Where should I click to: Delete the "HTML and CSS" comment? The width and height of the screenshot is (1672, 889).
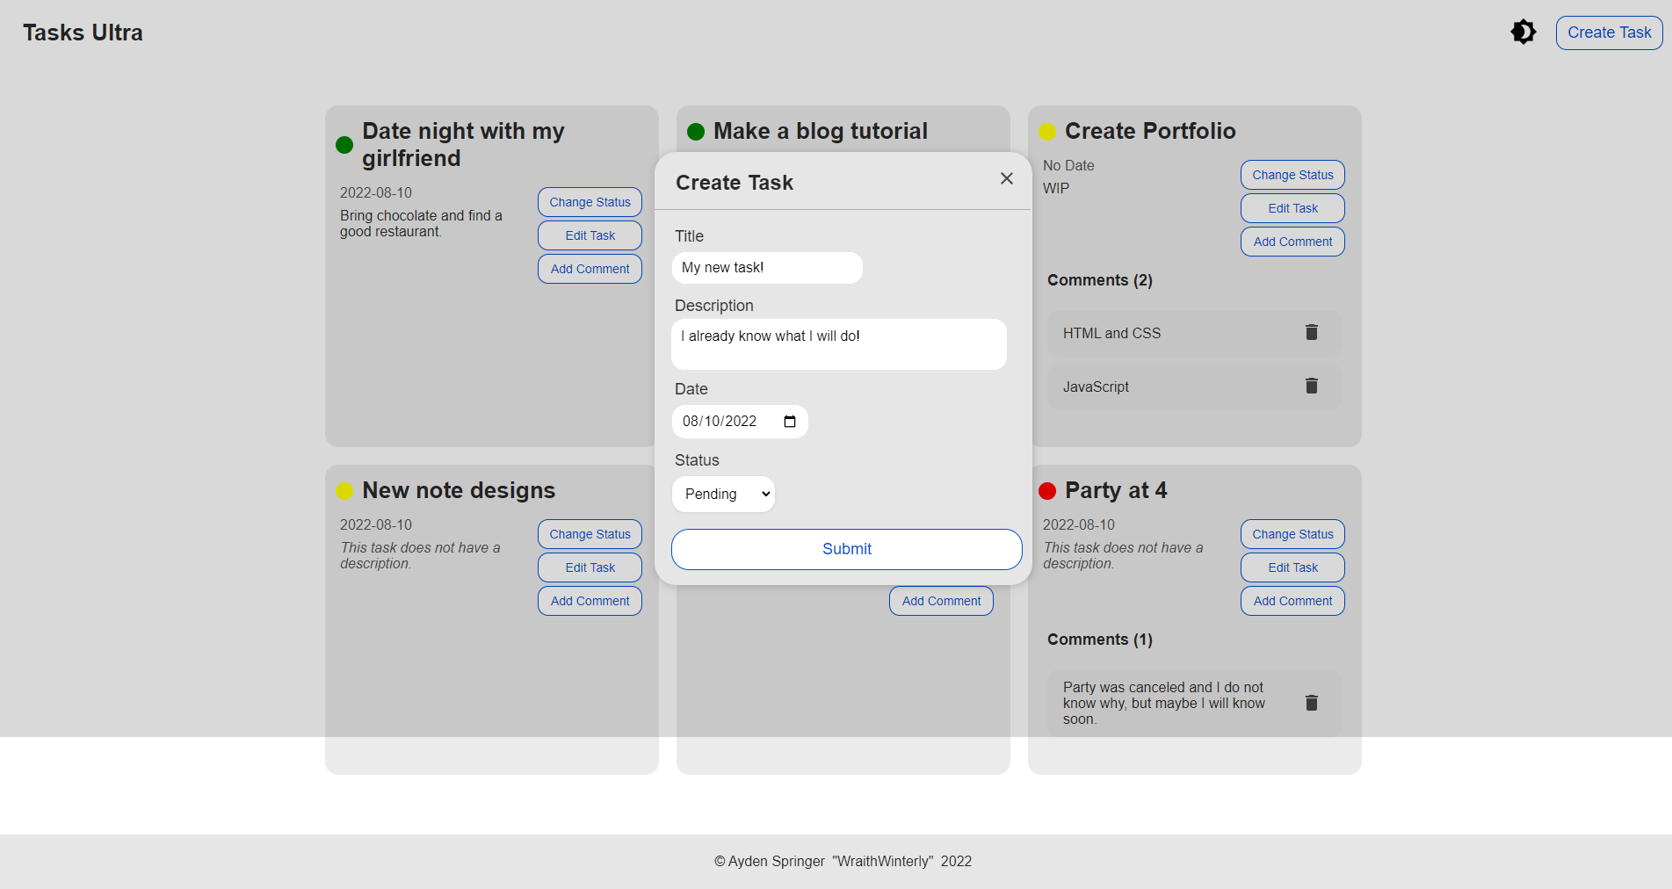(x=1311, y=332)
